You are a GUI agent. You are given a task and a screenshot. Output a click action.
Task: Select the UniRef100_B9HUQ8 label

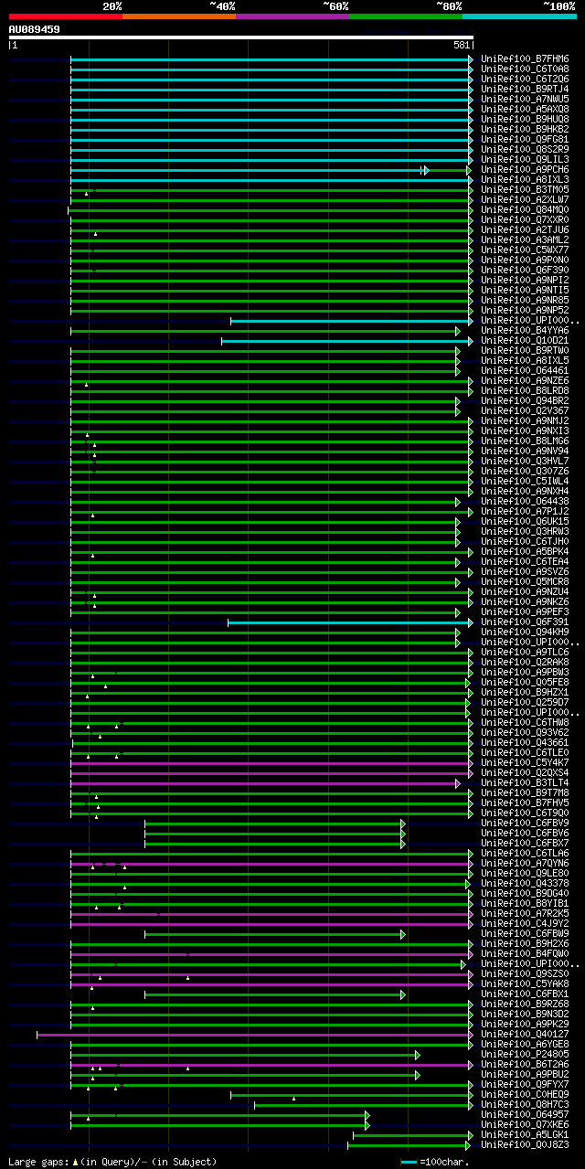point(525,119)
